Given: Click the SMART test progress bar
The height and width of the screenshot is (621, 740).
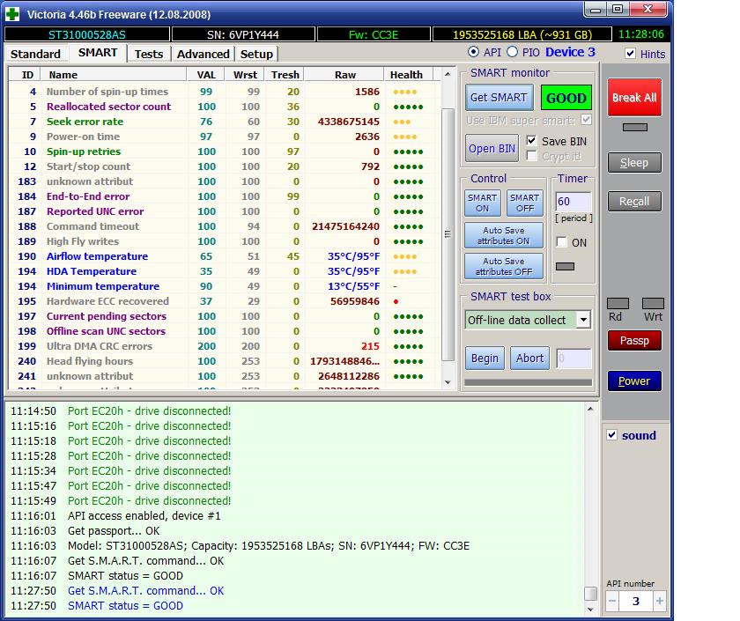Looking at the screenshot, I should [x=528, y=382].
